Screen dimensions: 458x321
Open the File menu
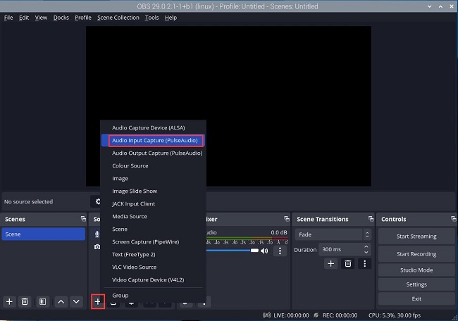[8, 18]
